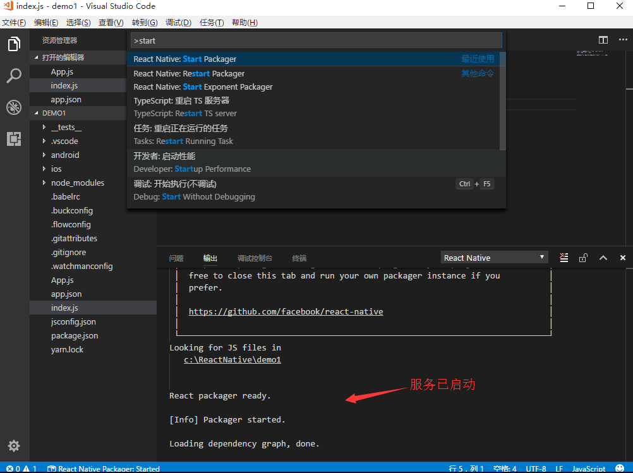The image size is (633, 473).
Task: Open the 转到(G) menu
Action: (145, 23)
